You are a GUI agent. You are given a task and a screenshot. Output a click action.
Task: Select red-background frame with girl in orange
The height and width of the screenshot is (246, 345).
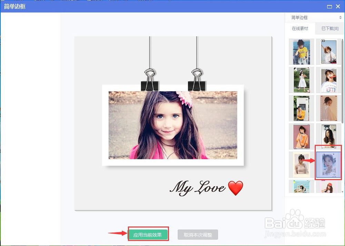coord(302,137)
